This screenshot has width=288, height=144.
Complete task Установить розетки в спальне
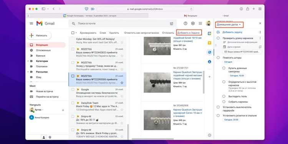(218, 116)
